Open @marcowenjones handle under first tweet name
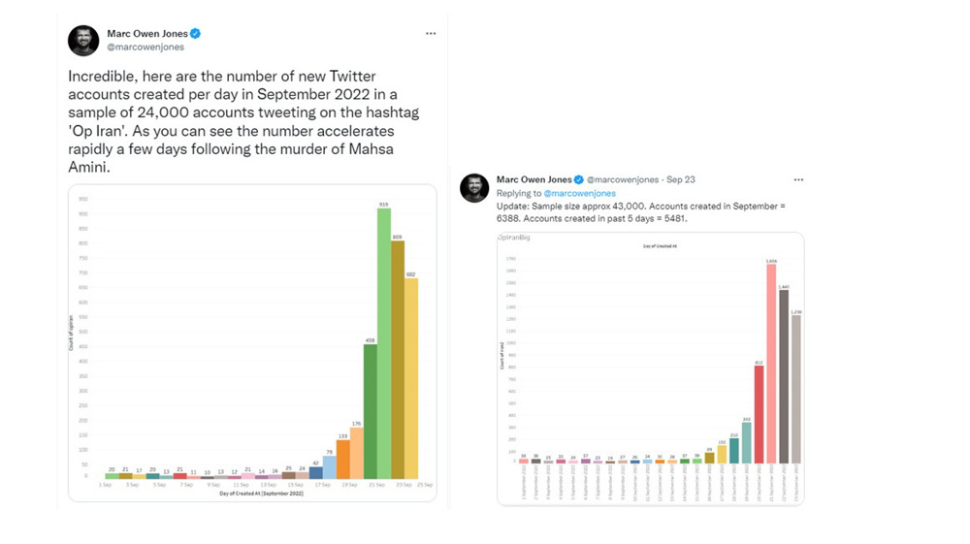 145,47
